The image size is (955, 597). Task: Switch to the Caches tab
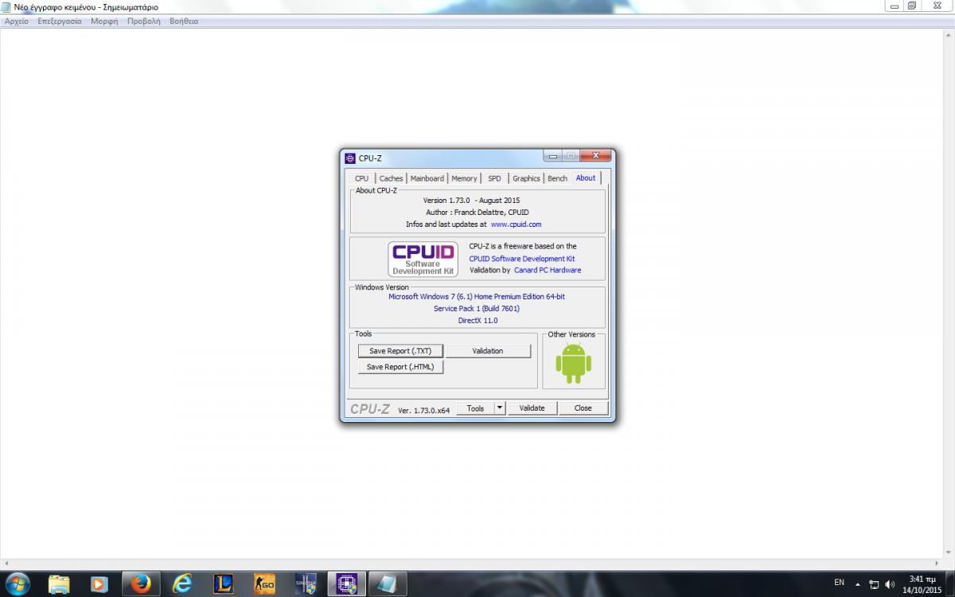(x=391, y=178)
